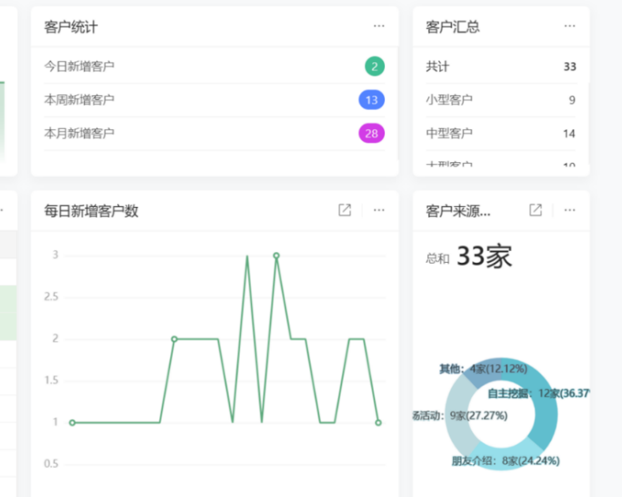Screen dimensions: 622x497
Task: Open the 客户来源 card overflow menu
Action: click(x=570, y=210)
